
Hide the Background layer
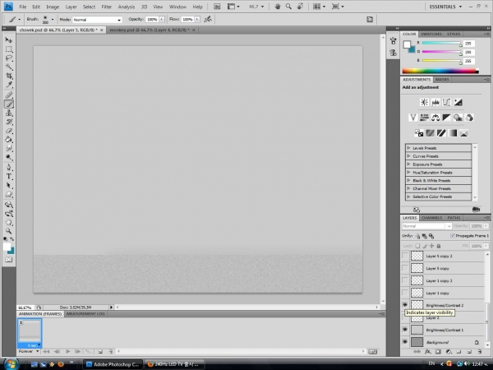point(405,342)
